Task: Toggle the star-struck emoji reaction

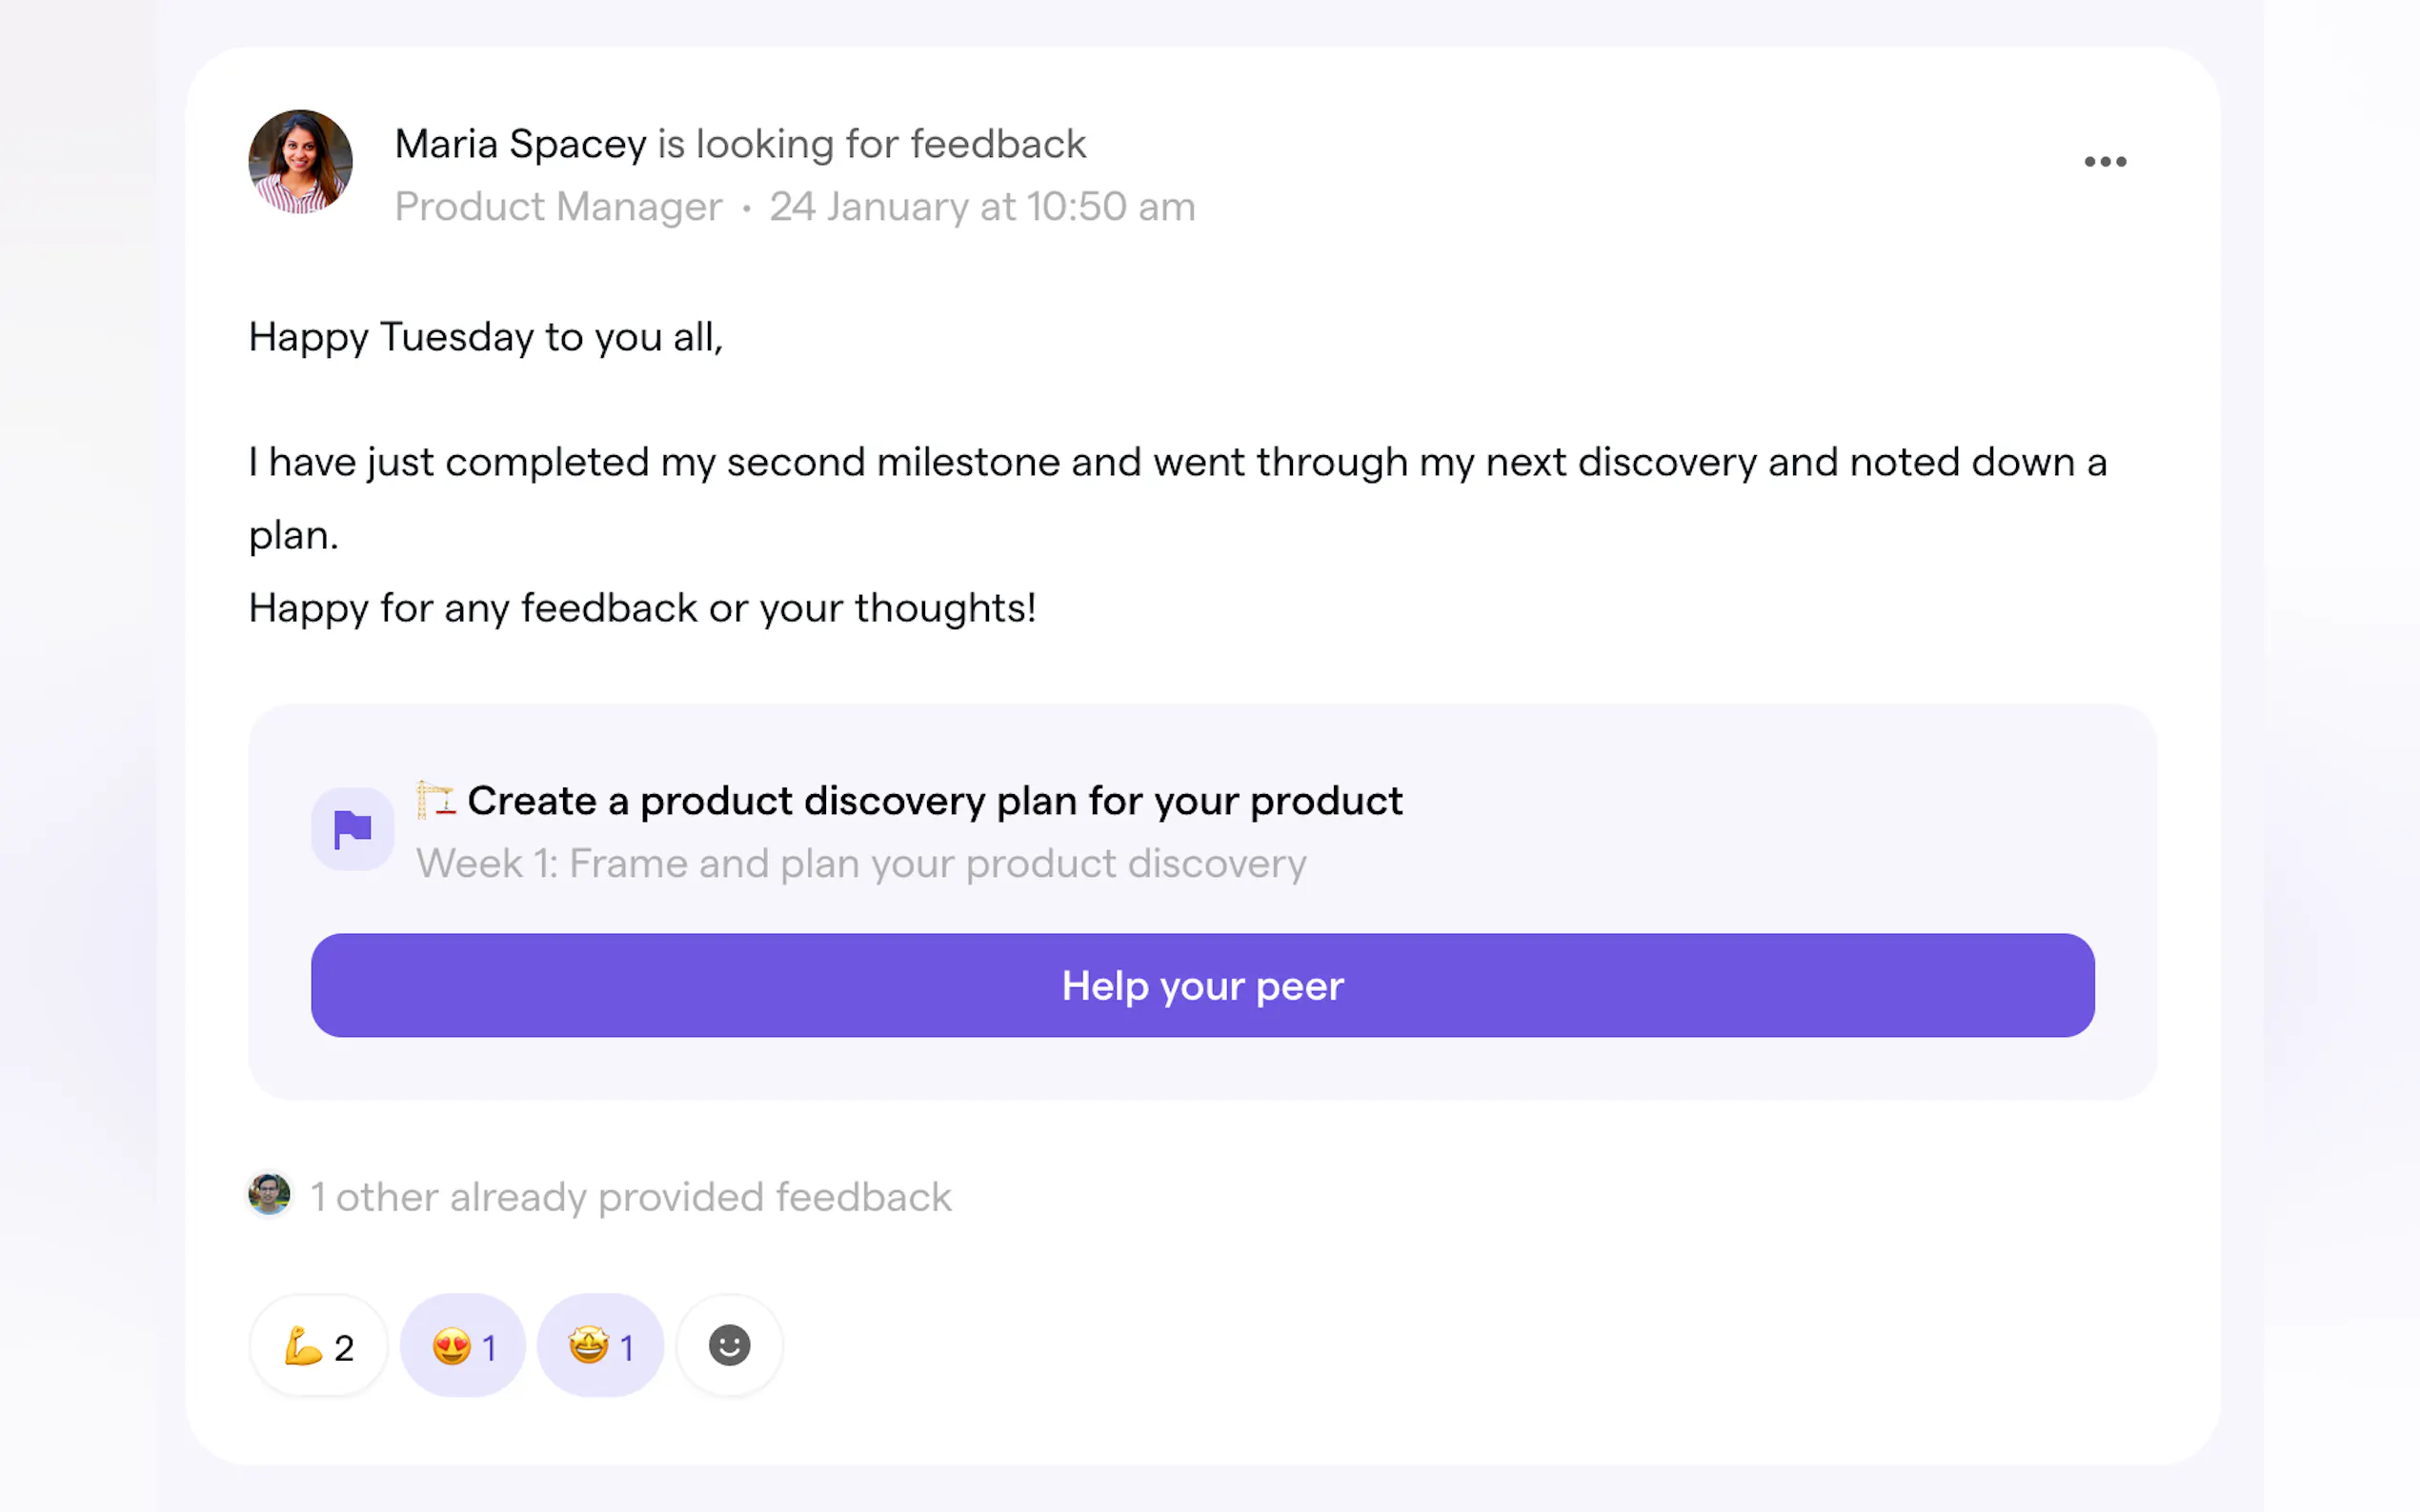Action: click(x=600, y=1347)
